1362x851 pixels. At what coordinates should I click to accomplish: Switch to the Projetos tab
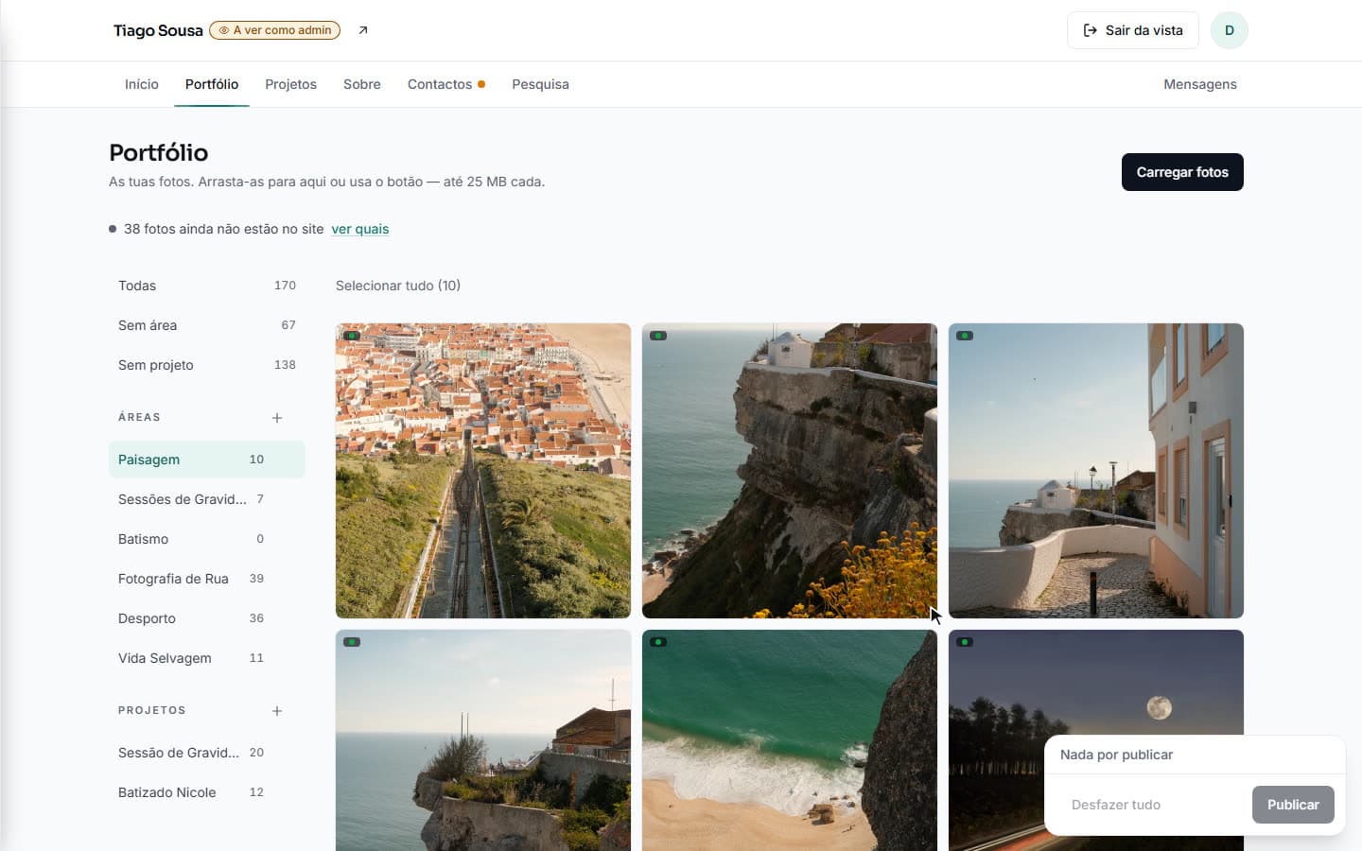click(290, 84)
